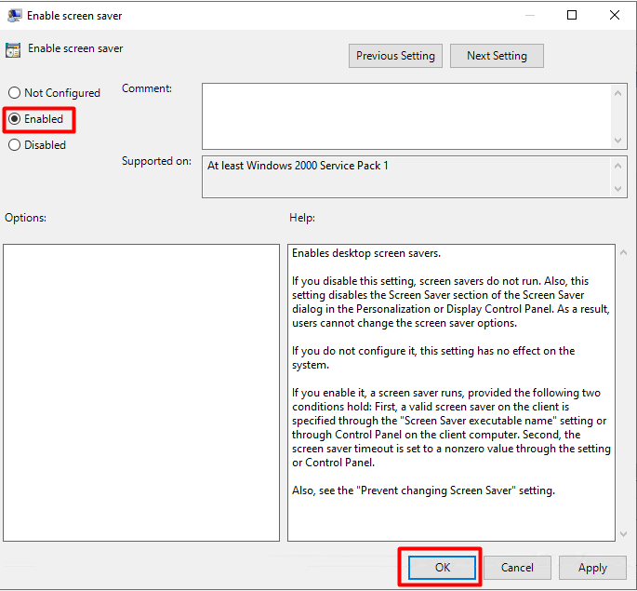Click the empty Options pane
This screenshot has width=637, height=591.
point(141,393)
